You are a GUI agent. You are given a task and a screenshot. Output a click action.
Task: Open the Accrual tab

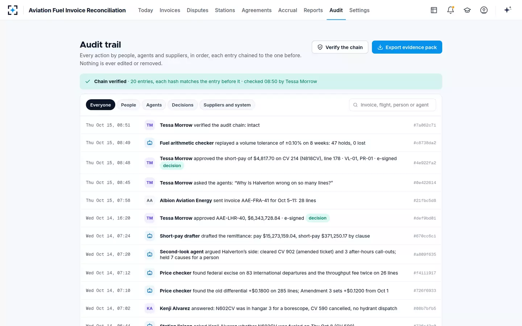288,10
